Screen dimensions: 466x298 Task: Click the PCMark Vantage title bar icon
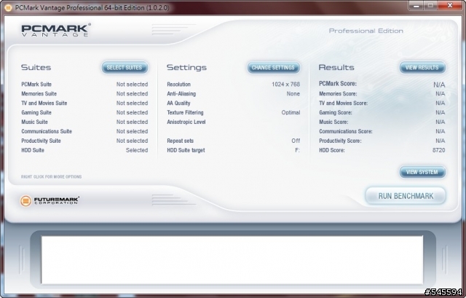pos(8,8)
